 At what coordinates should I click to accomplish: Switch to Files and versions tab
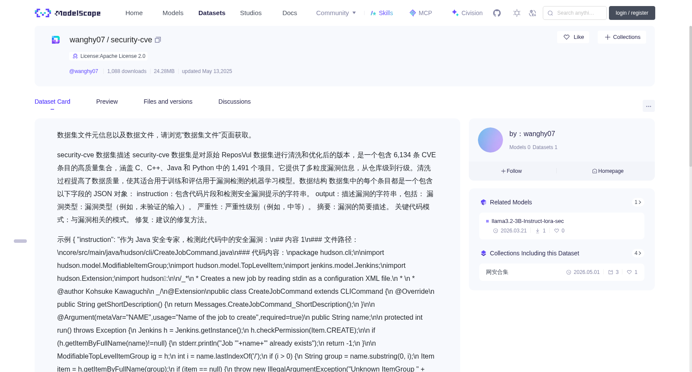point(168,102)
